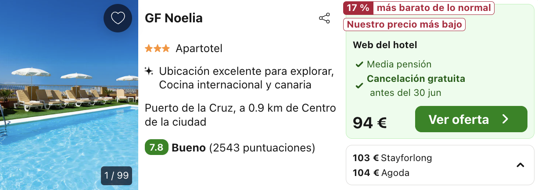Open the GF Noelia hotel title
This screenshot has height=190, width=538.
[x=174, y=18]
